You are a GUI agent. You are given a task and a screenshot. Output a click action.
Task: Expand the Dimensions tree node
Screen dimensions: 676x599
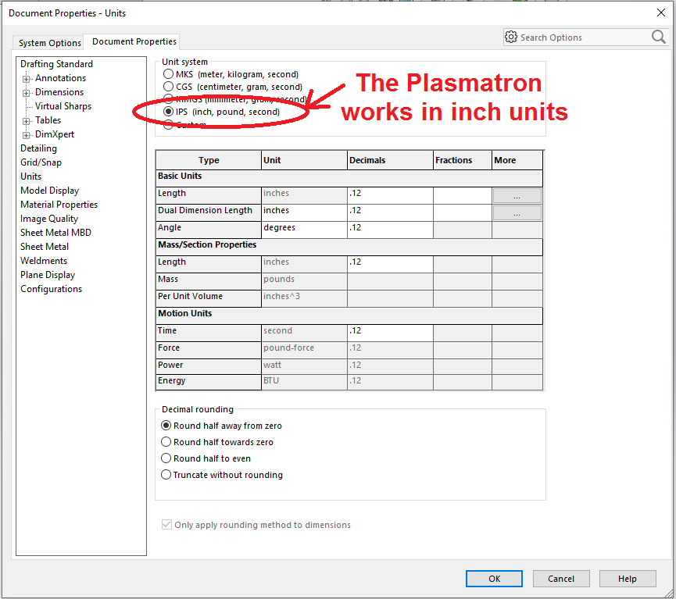[x=27, y=92]
